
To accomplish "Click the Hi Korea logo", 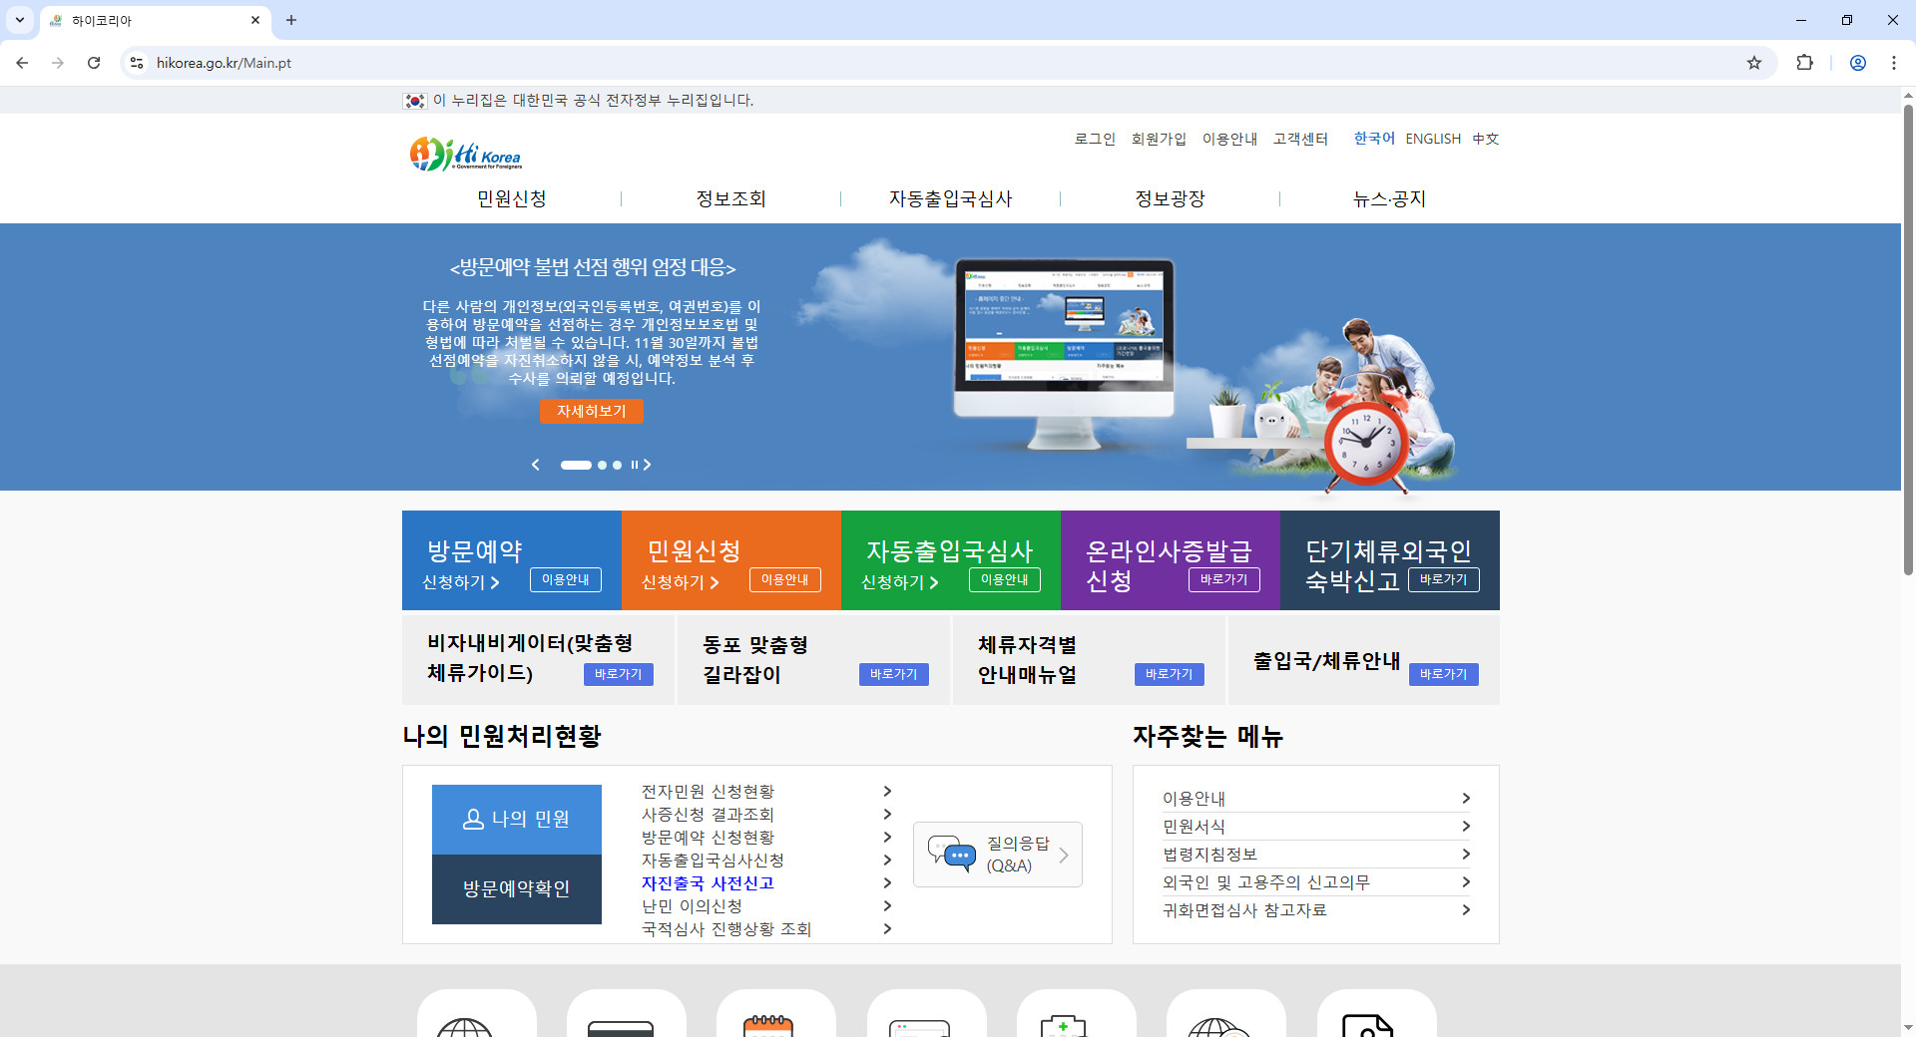I will point(465,154).
